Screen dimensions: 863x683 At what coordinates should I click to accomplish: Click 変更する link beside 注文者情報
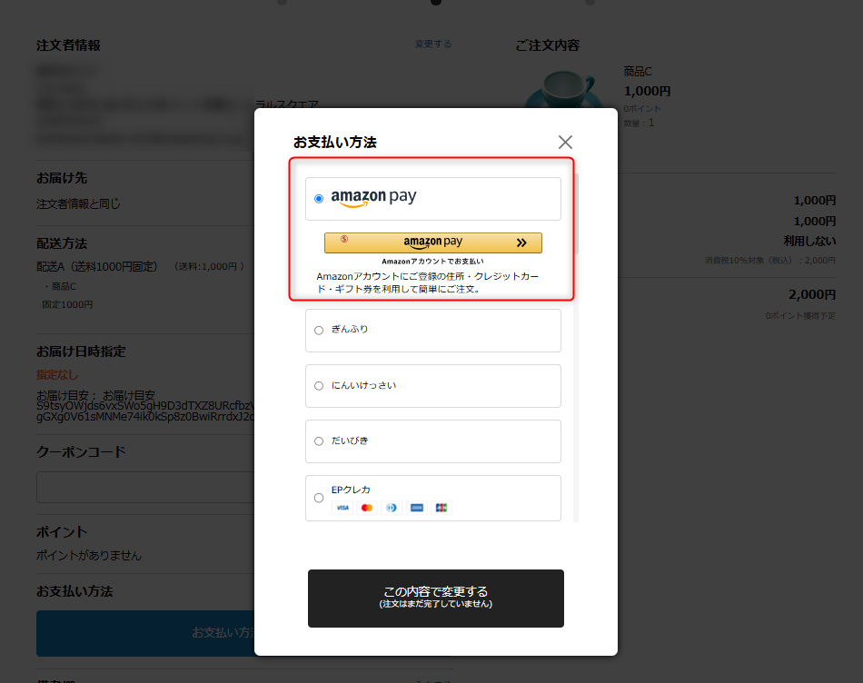click(x=432, y=44)
